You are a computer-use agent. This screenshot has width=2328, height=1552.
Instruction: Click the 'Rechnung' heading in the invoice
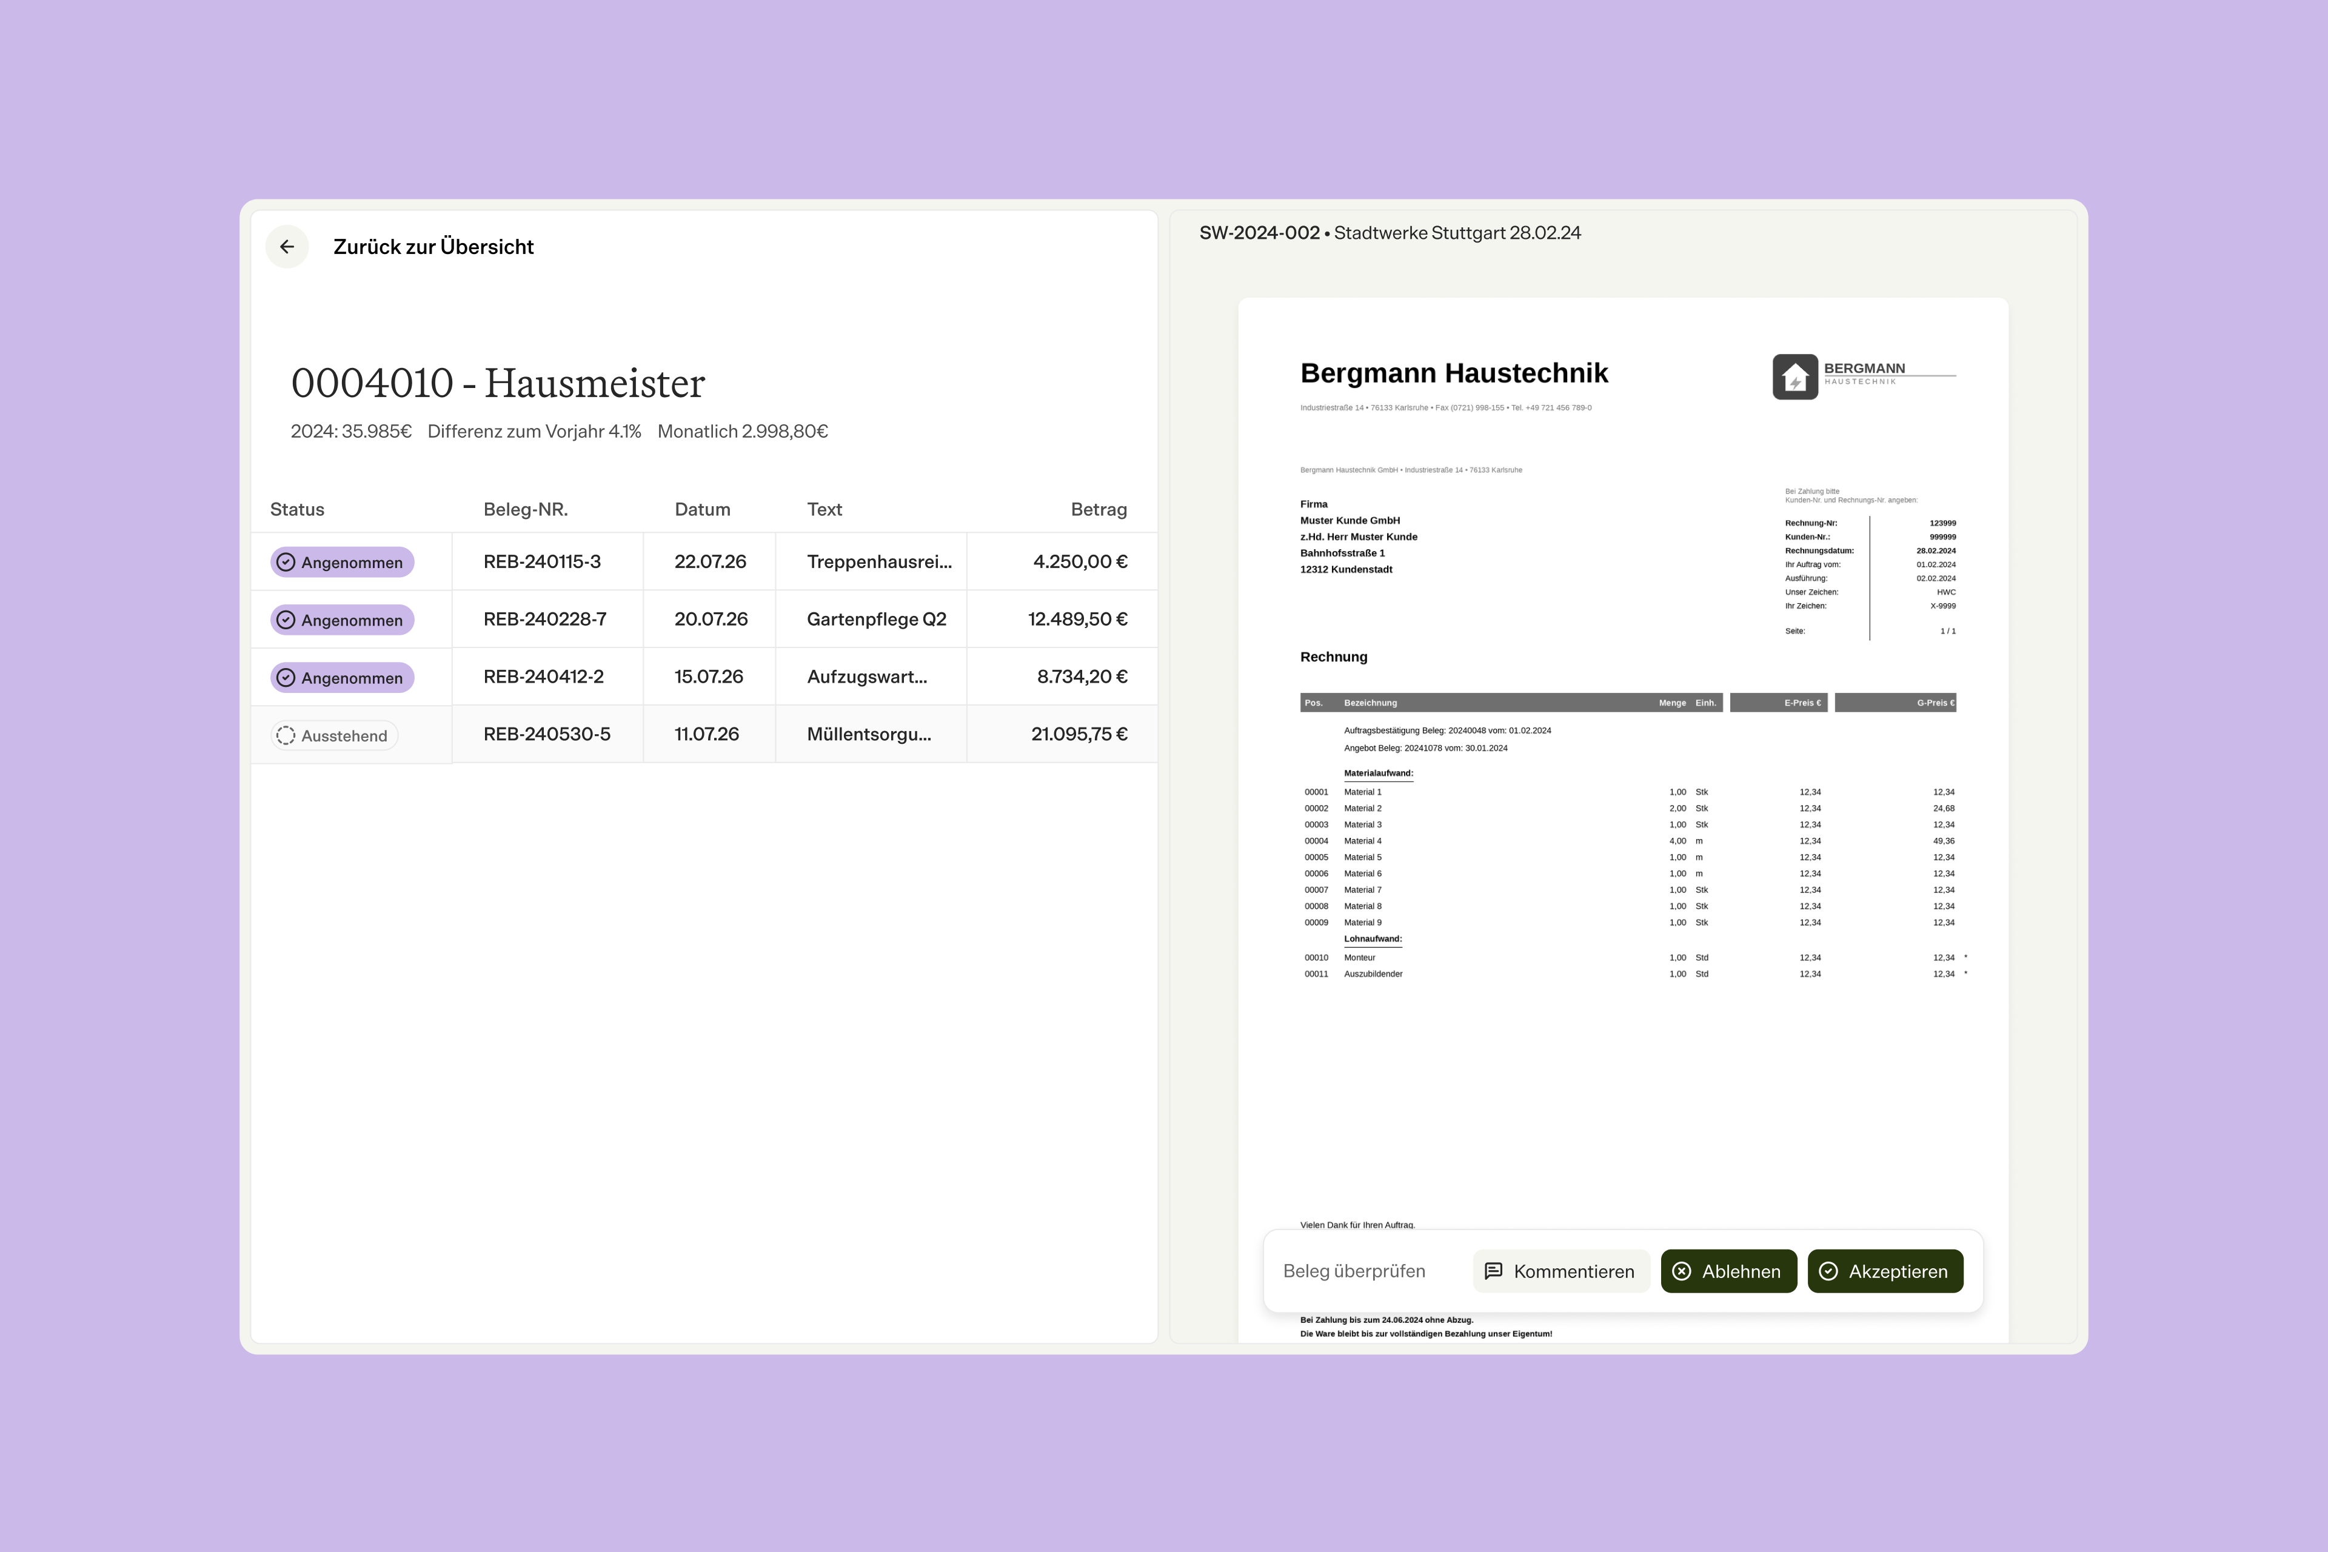(x=1333, y=656)
